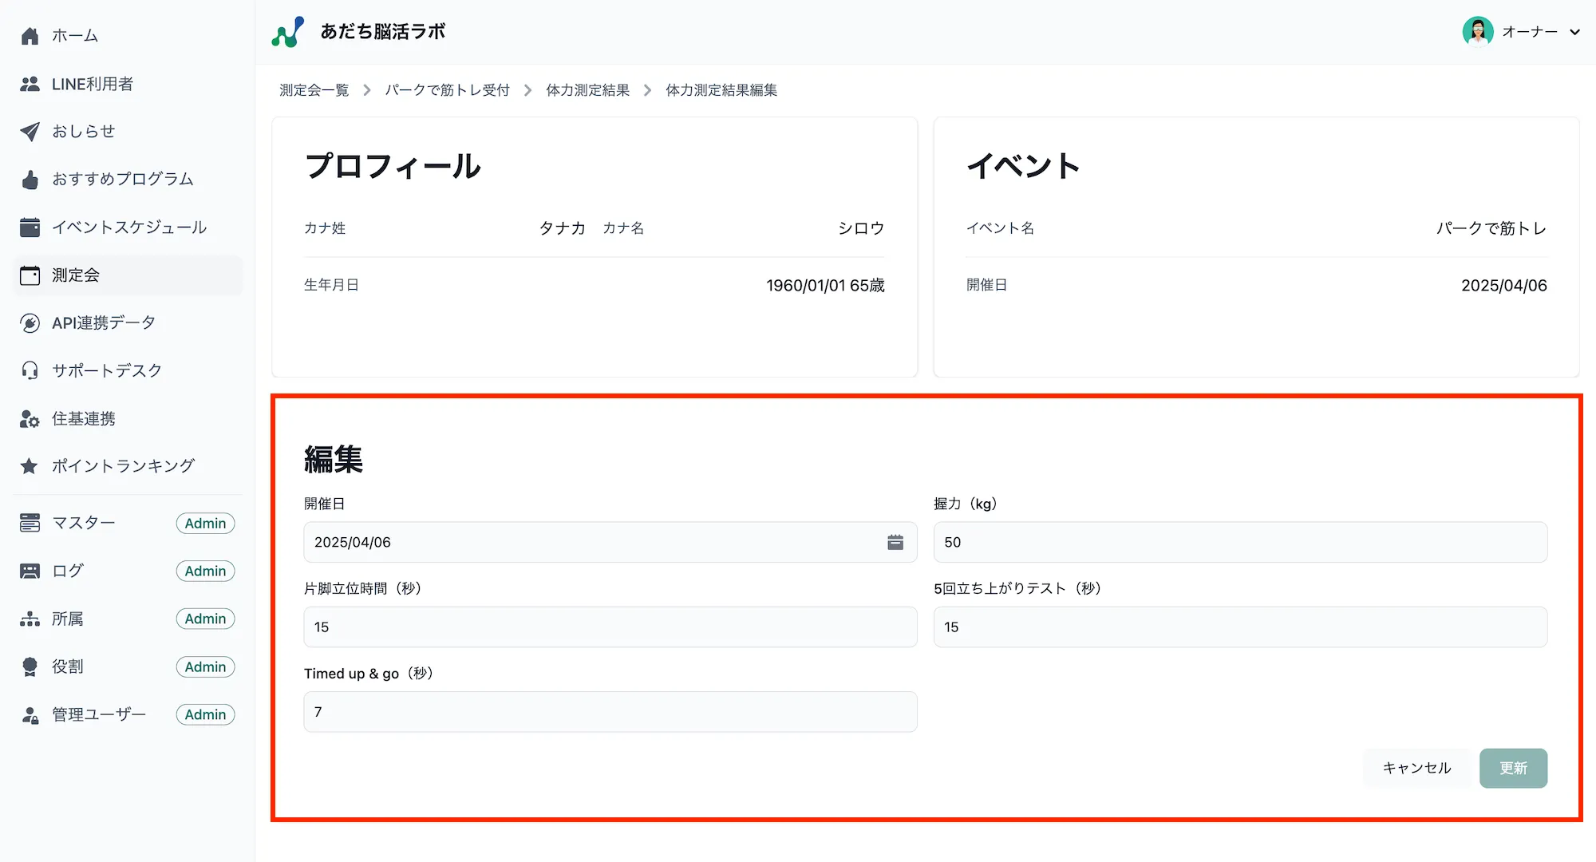
Task: Select the LINE利用者 users icon
Action: tap(30, 83)
